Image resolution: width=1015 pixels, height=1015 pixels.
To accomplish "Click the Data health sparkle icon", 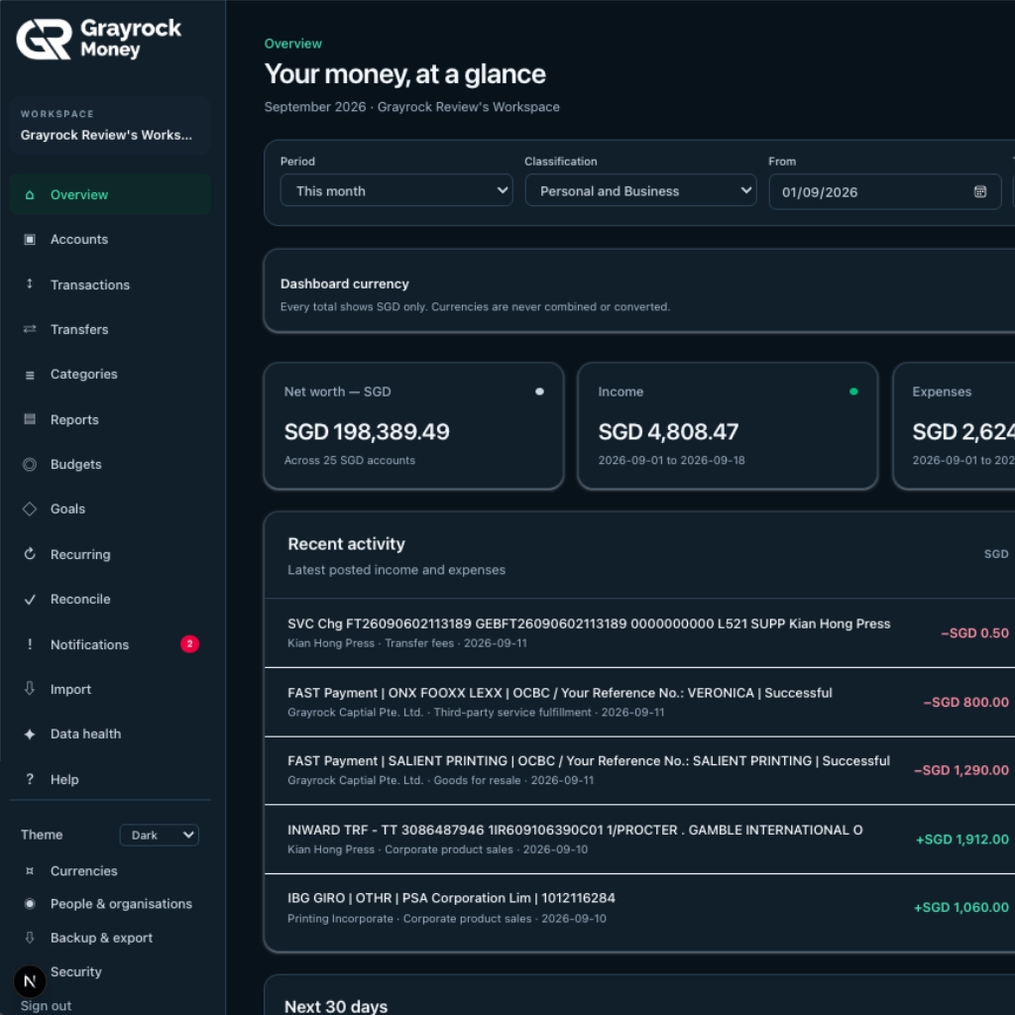I will click(x=29, y=734).
